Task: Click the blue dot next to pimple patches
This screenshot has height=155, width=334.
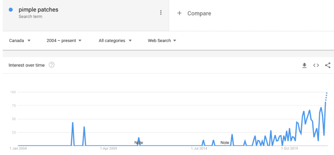Action: [x=11, y=10]
